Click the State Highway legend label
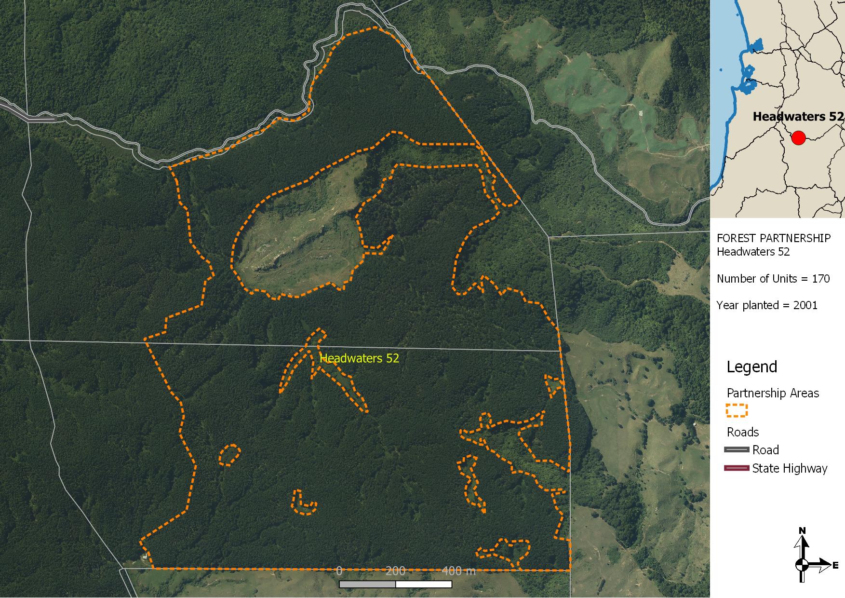The image size is (845, 598). 789,468
